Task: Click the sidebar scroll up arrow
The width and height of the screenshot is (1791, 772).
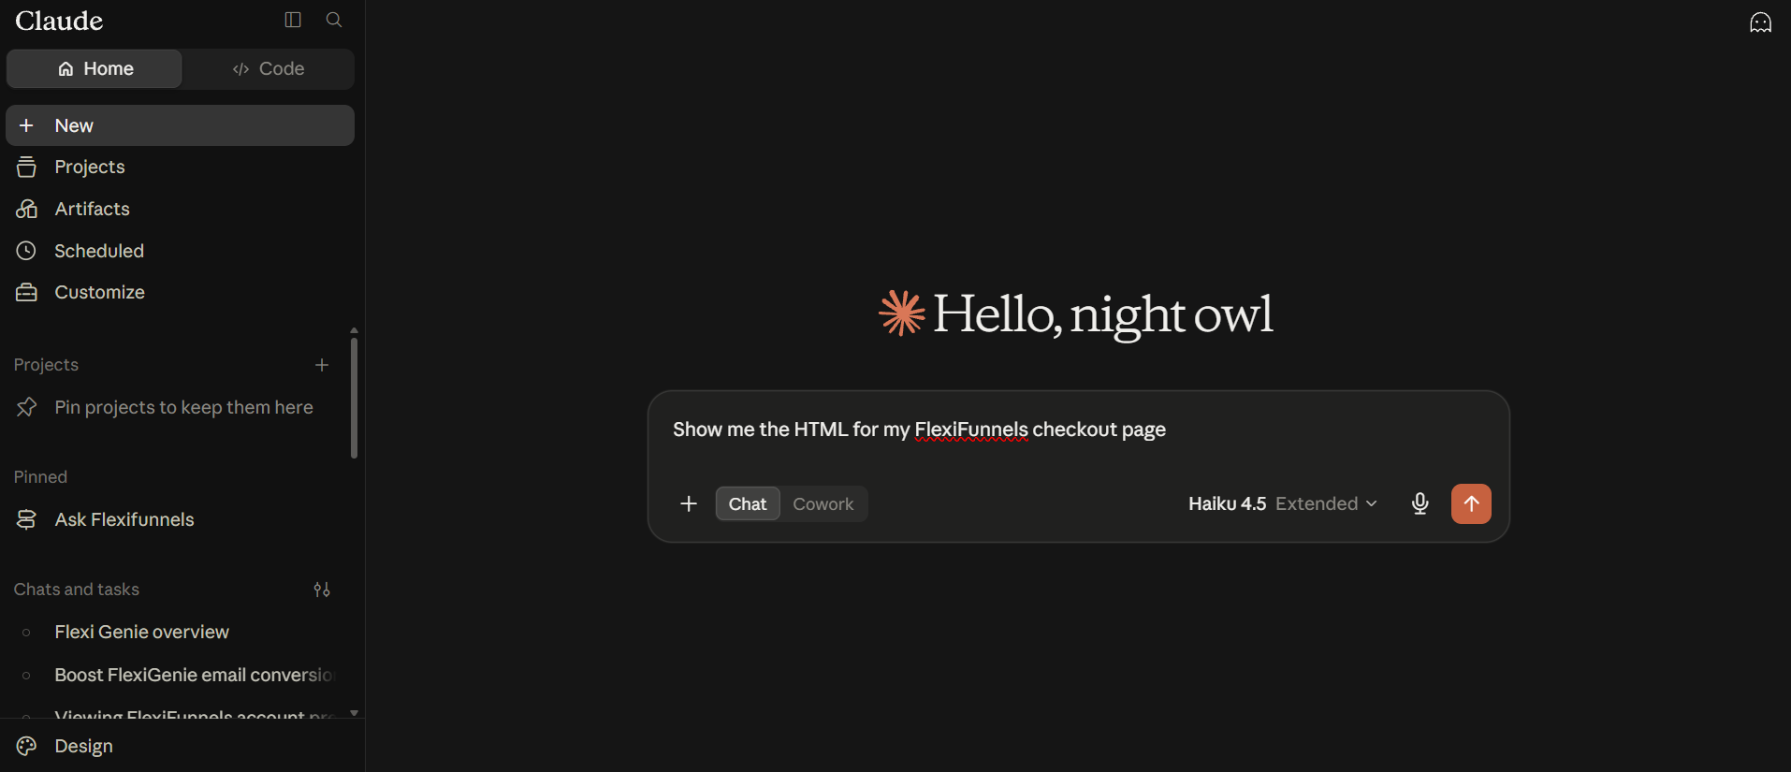Action: (354, 330)
